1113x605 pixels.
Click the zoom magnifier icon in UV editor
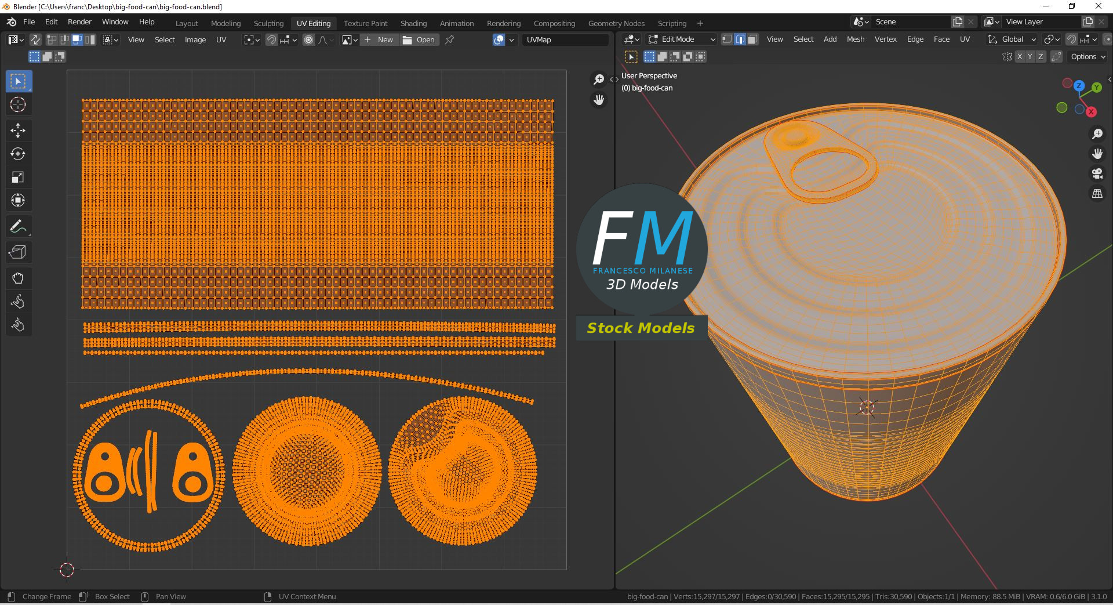[x=598, y=79]
